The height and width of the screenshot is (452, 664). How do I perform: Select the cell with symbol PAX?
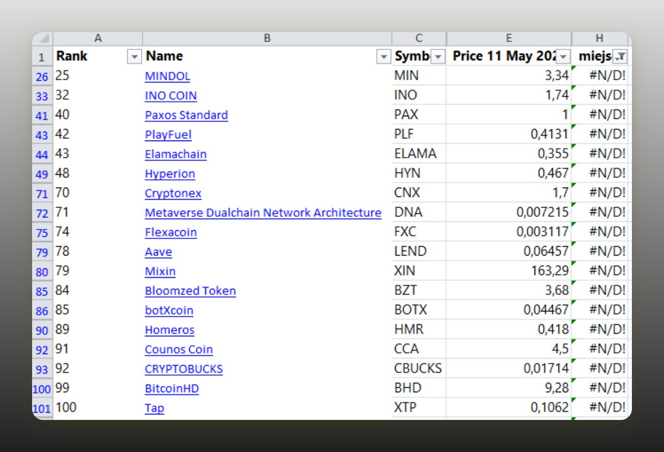(419, 115)
